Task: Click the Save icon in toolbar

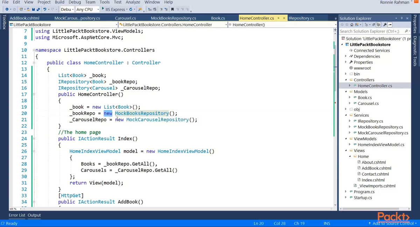Action: coord(33,9)
